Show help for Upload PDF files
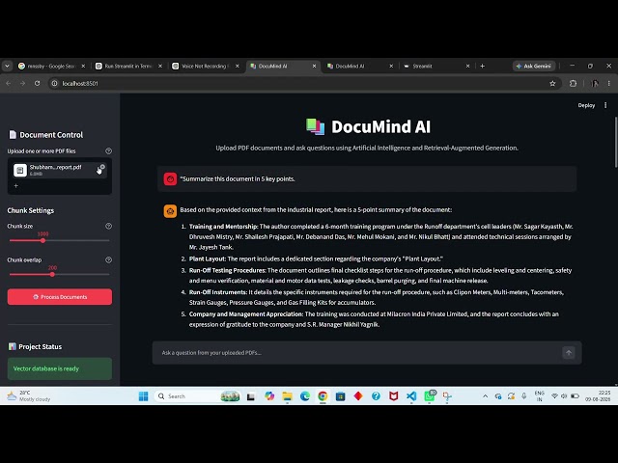This screenshot has height=463, width=618. point(108,150)
